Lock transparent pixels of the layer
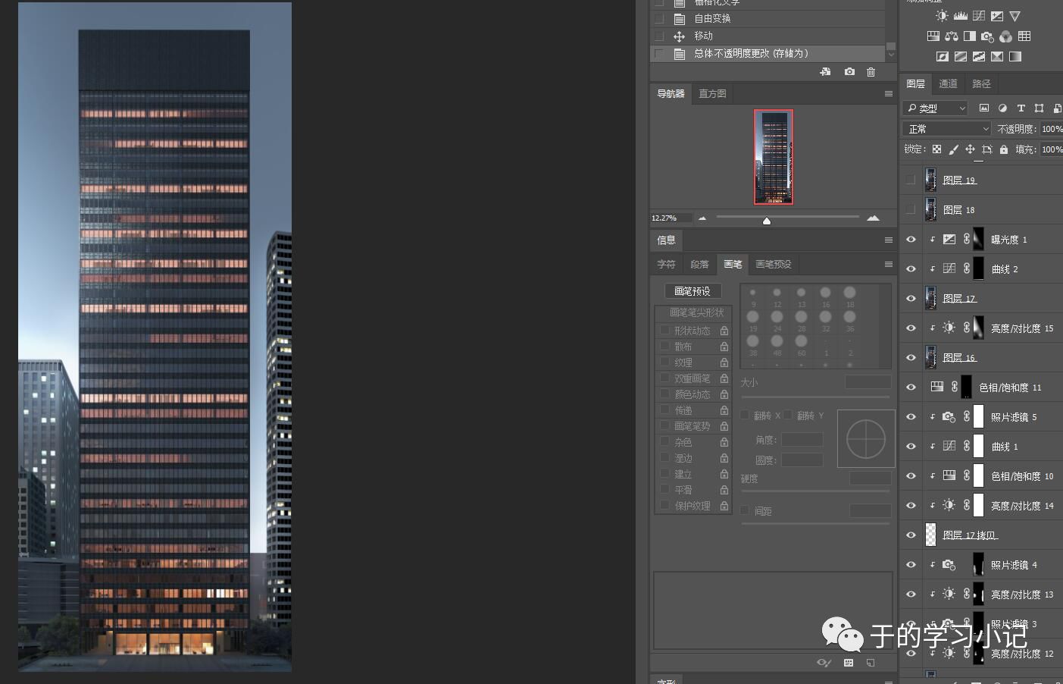Image resolution: width=1063 pixels, height=684 pixels. pyautogui.click(x=937, y=149)
